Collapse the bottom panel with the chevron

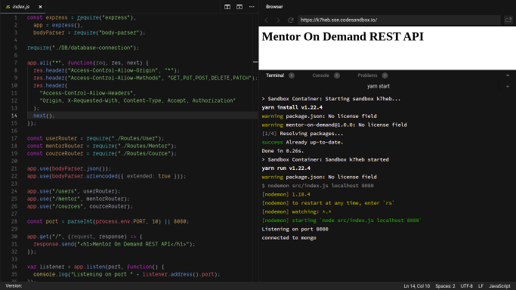tap(508, 76)
